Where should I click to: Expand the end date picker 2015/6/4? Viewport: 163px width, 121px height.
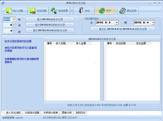pos(153,23)
